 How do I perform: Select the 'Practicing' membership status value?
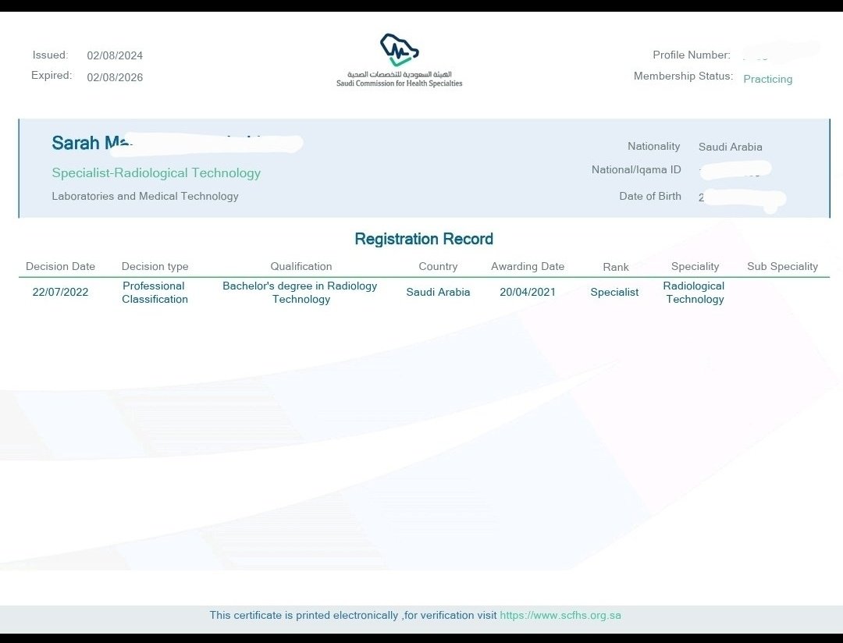(x=768, y=79)
